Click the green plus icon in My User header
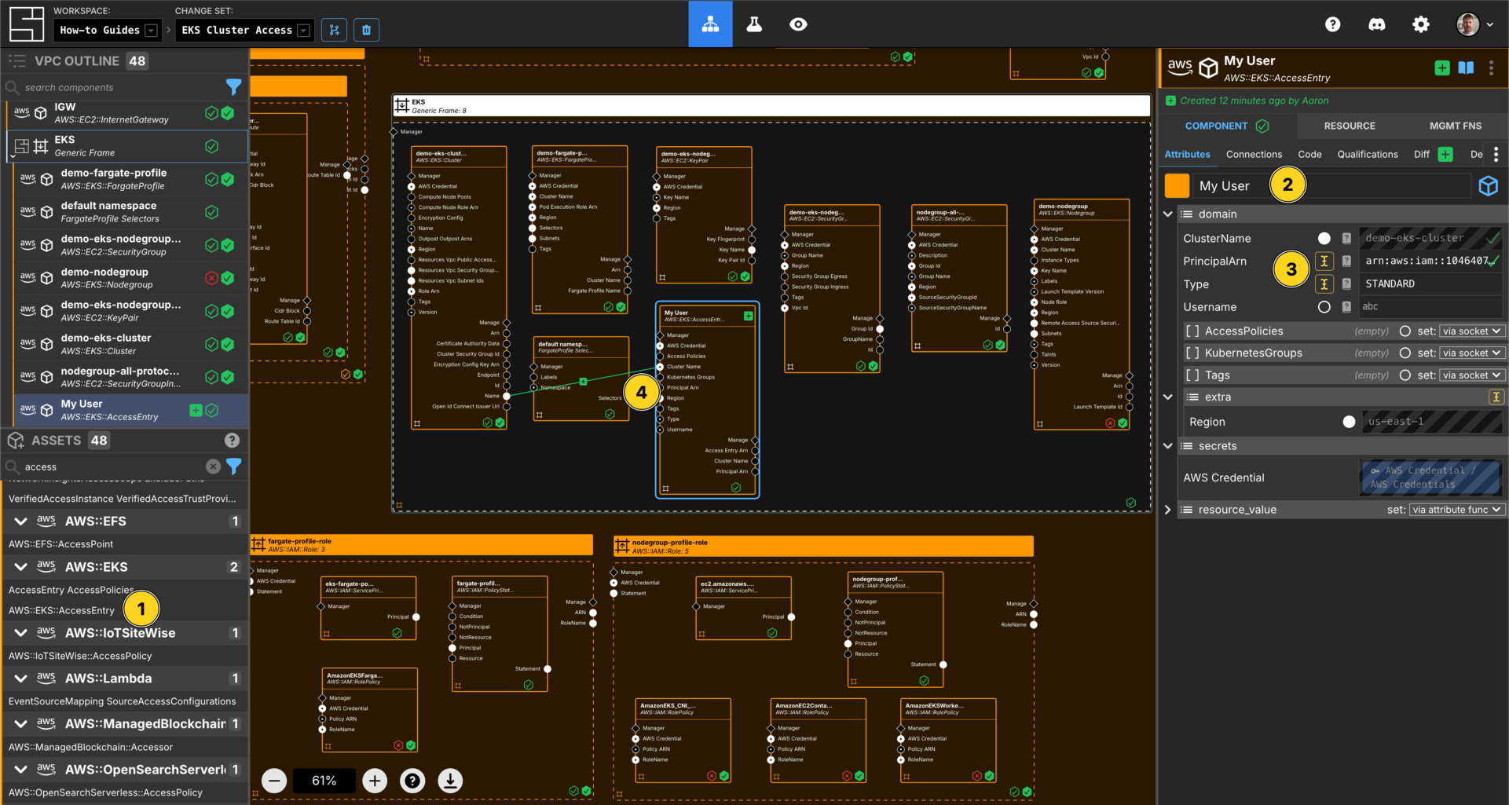The height and width of the screenshot is (805, 1509). pos(1442,68)
